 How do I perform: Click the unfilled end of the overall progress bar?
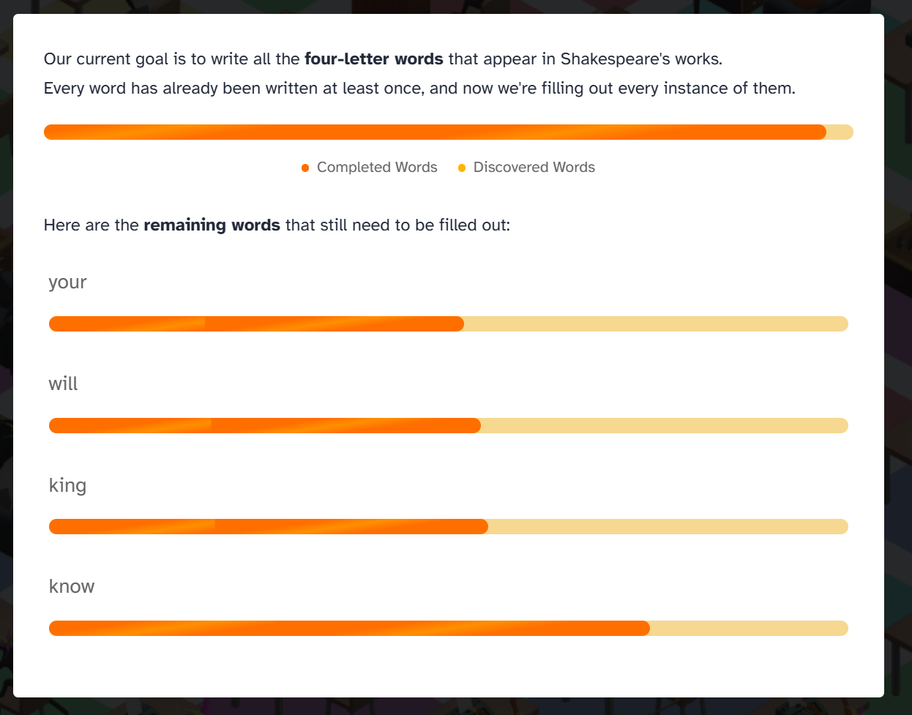click(x=840, y=132)
